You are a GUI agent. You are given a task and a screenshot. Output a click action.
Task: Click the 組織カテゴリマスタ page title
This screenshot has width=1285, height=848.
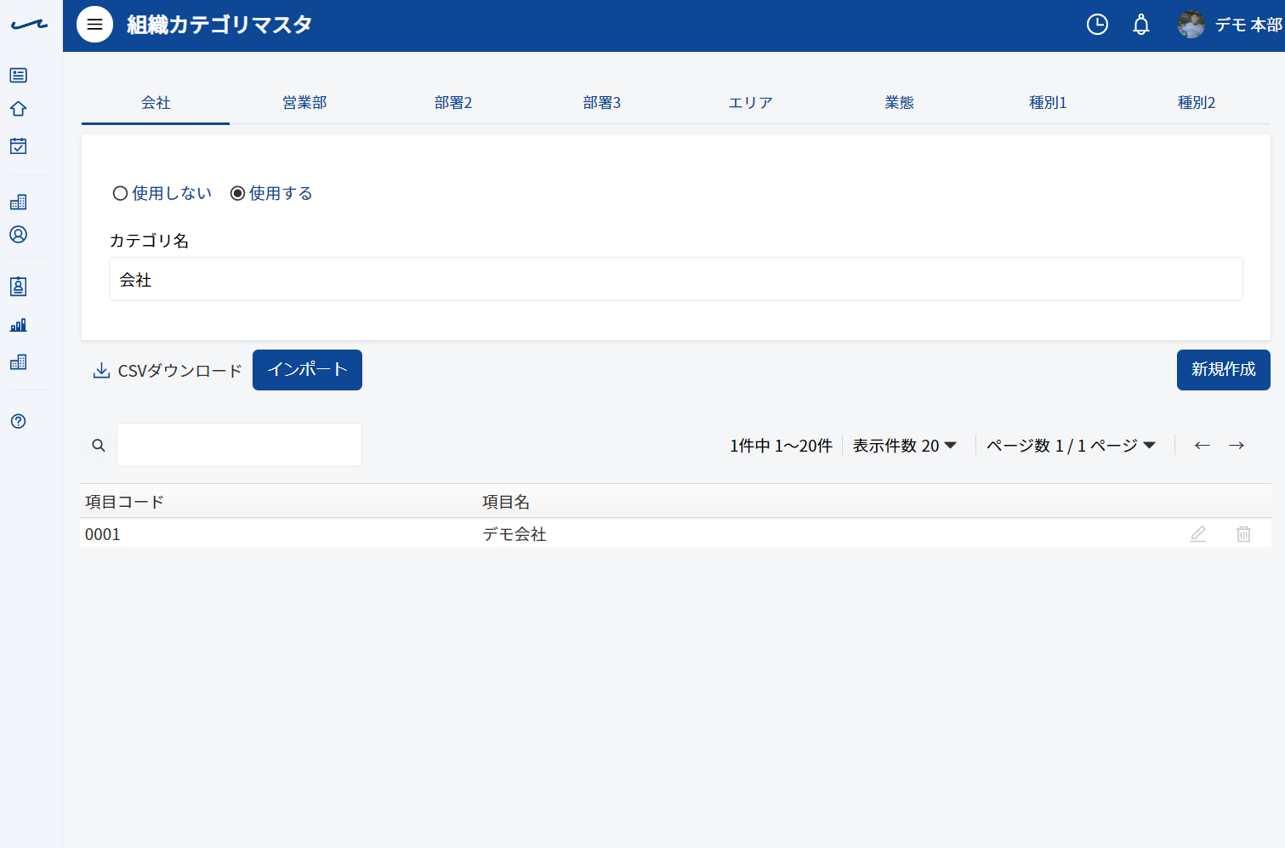coord(219,25)
